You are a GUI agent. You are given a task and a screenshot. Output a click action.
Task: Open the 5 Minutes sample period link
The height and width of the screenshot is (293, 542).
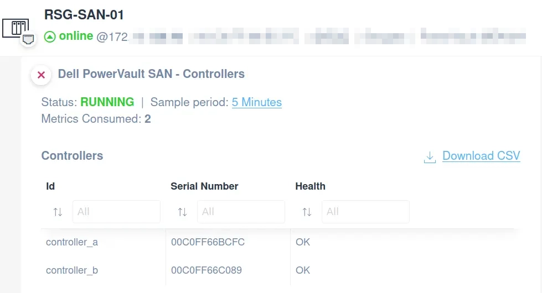(256, 102)
